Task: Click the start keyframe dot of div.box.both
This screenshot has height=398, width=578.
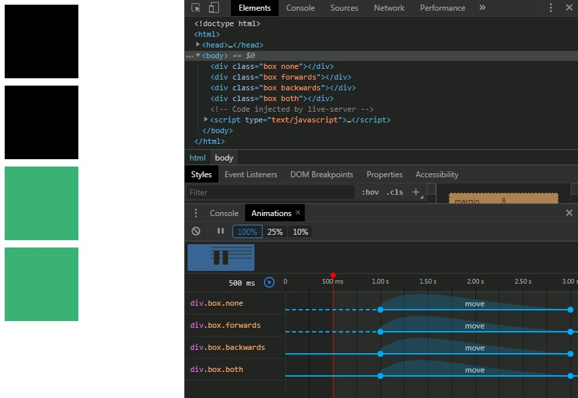Action: click(x=380, y=376)
